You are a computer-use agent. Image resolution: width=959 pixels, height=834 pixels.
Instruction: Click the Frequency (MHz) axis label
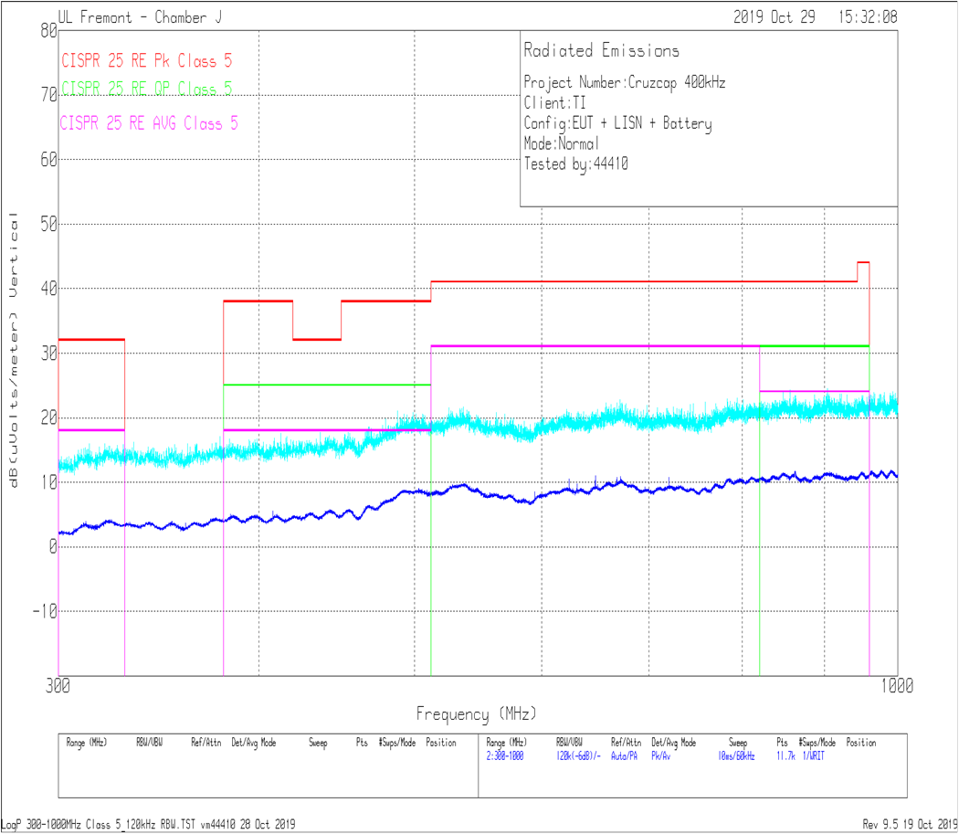pos(476,713)
